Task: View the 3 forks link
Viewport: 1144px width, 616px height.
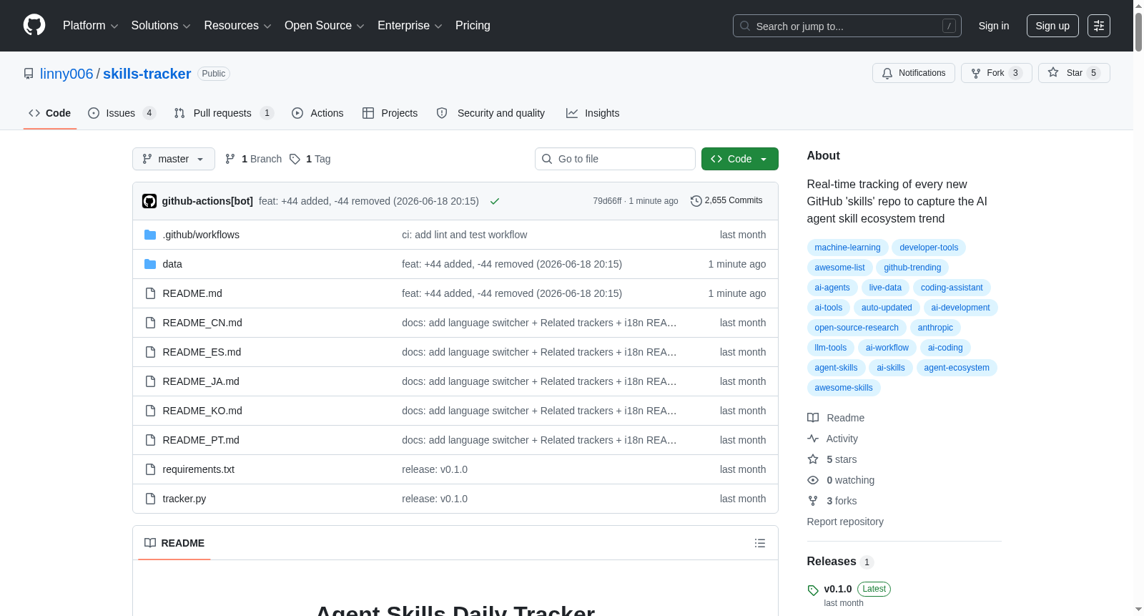Action: (x=832, y=501)
